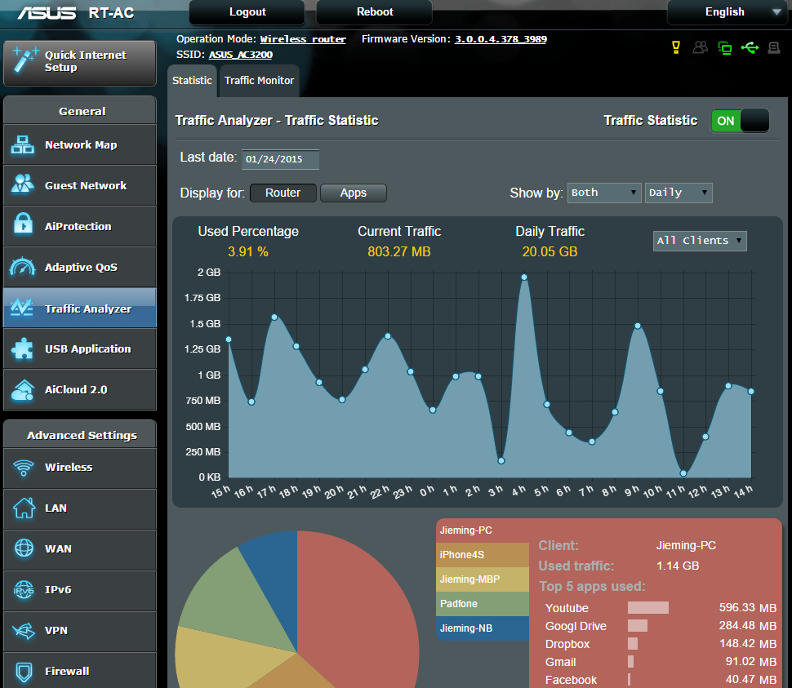Click the Last date input field
Image resolution: width=792 pixels, height=688 pixels.
tap(280, 159)
